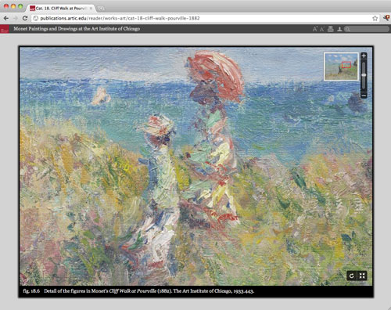Open the red browser extension icon
This screenshot has height=310, width=391.
point(387,18)
